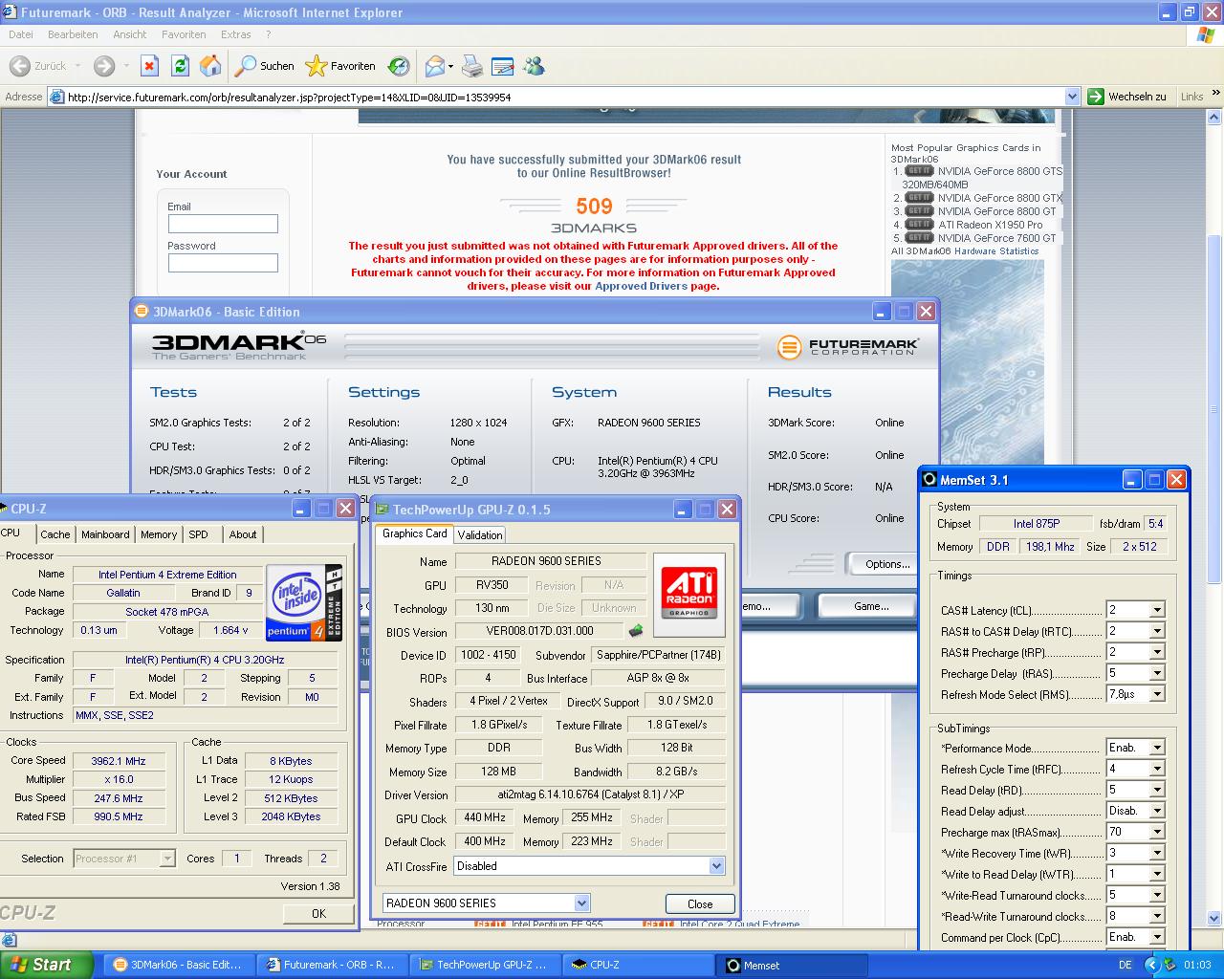Open the RAS# Precharge (tRP) dropdown
1224x979 pixels.
pos(1156,652)
